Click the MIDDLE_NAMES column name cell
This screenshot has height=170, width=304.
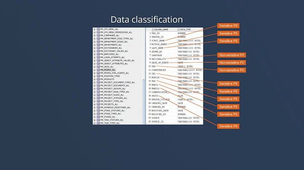click(x=159, y=44)
